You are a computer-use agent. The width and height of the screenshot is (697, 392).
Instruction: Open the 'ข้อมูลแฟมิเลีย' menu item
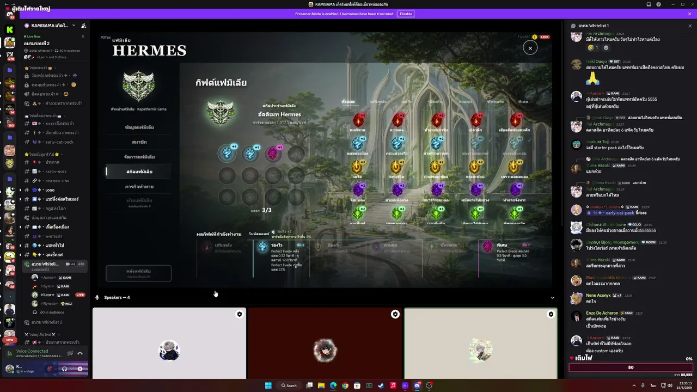tap(139, 127)
